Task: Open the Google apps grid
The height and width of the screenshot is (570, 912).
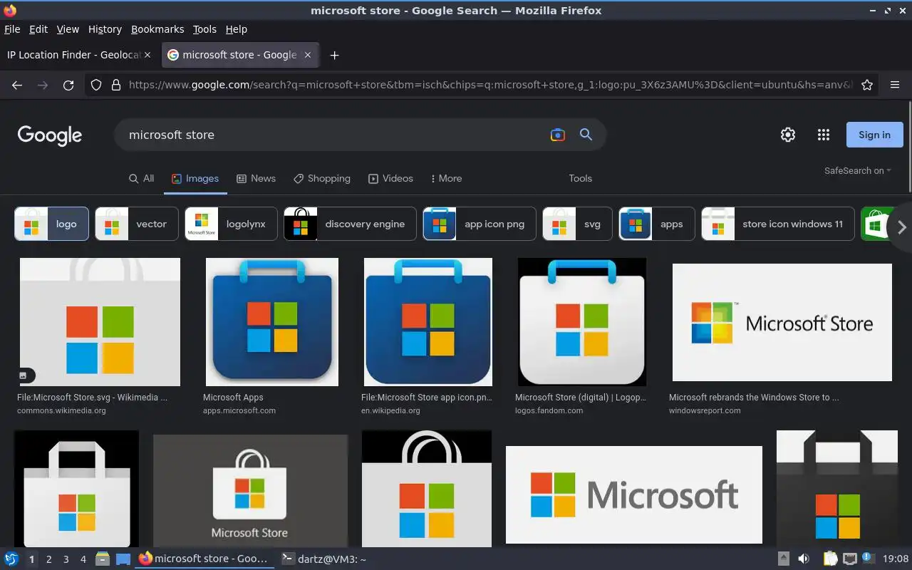Action: [x=824, y=135]
